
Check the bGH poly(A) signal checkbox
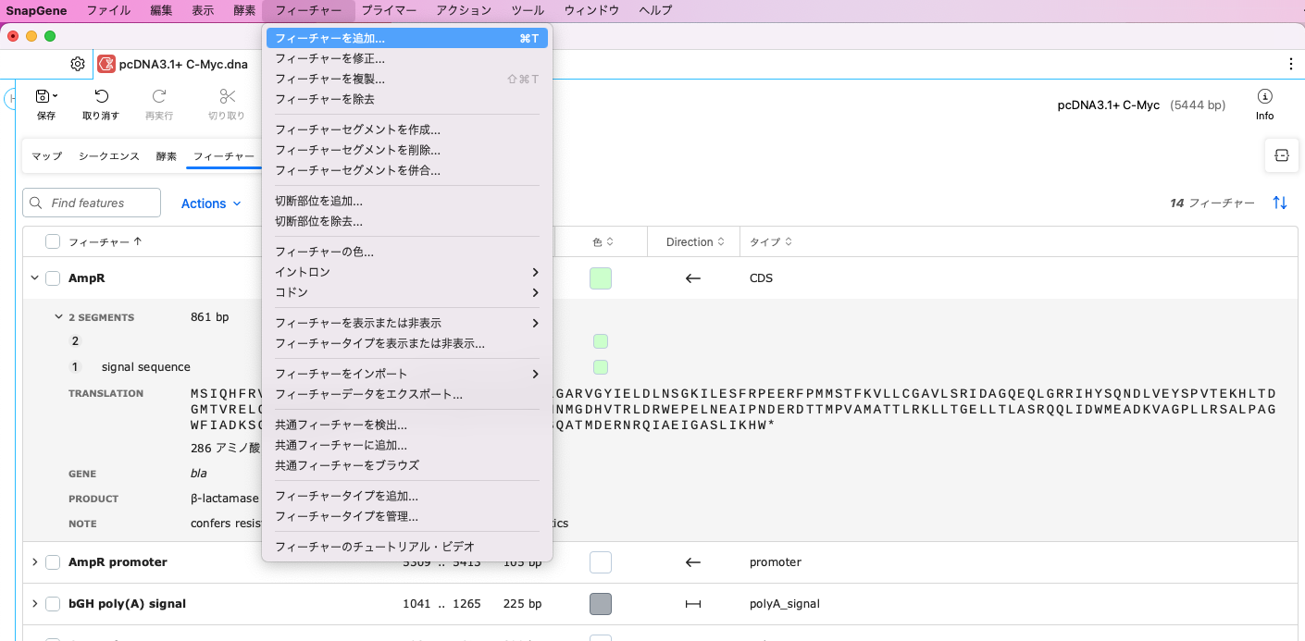pos(53,603)
